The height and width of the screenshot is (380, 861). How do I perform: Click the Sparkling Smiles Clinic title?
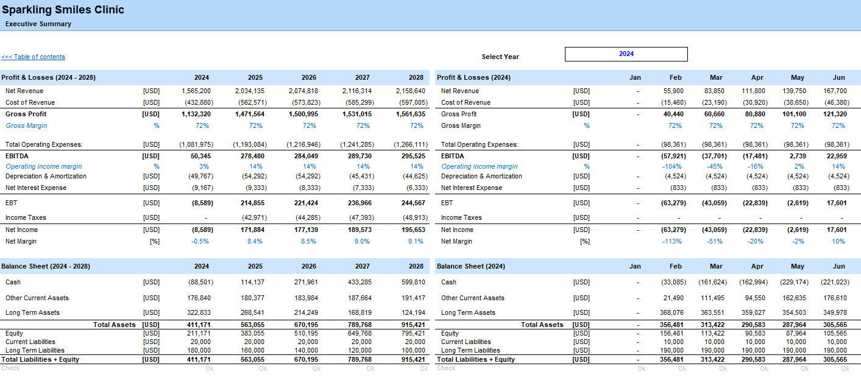click(x=63, y=10)
